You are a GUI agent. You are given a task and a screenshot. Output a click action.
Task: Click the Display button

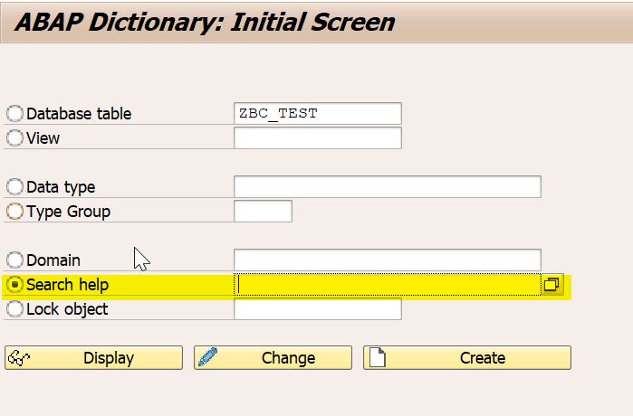point(93,358)
